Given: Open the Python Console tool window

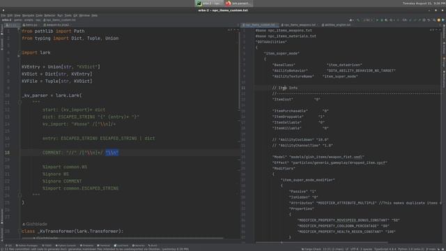Looking at the screenshot, I should tap(66, 245).
